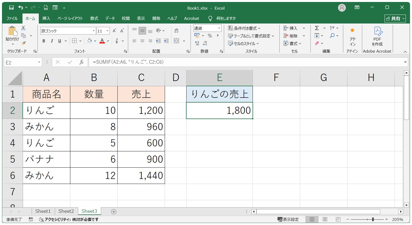Click the AutoSum sigma icon

(317, 28)
